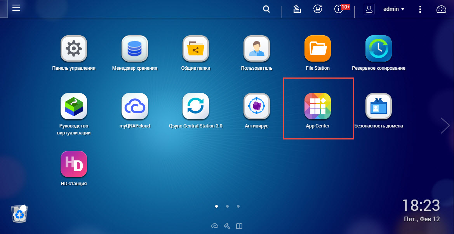Click the App Center label text
The image size is (454, 234).
click(318, 126)
